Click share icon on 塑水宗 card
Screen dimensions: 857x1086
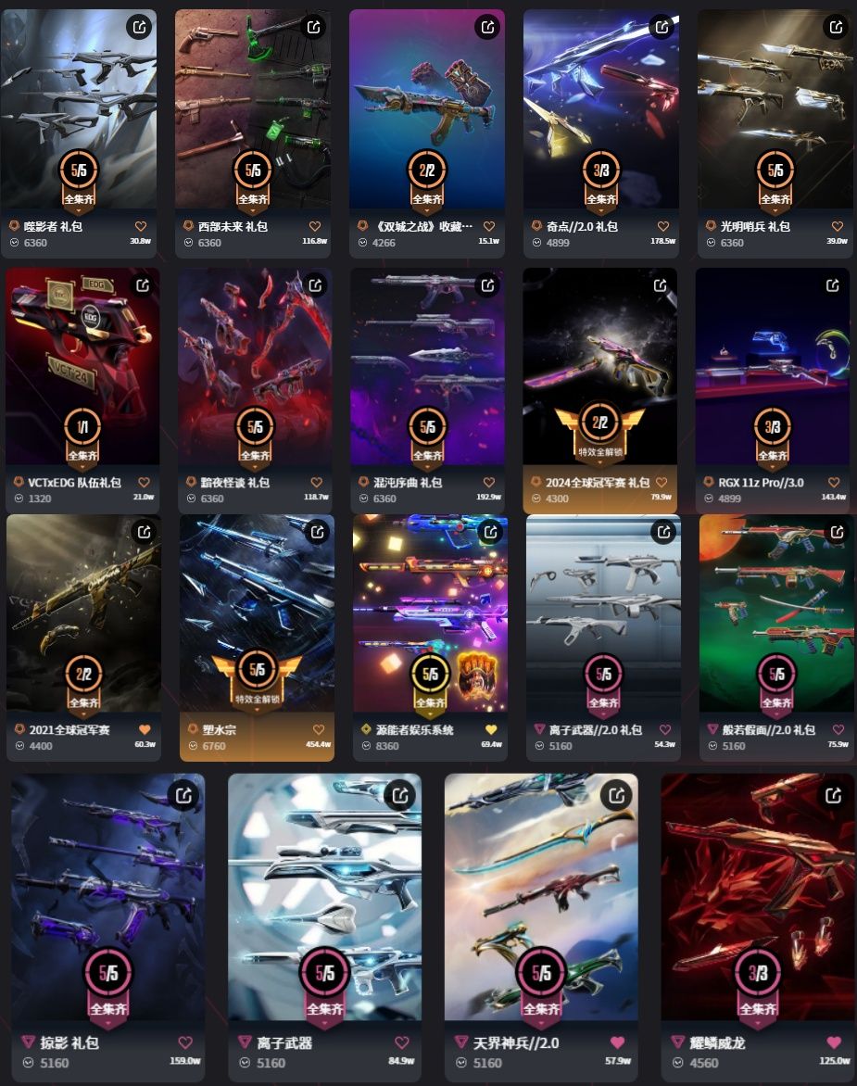pos(317,532)
